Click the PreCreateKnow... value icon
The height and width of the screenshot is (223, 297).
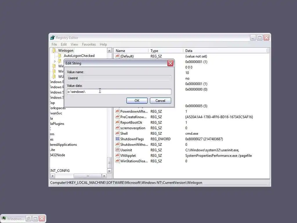coord(117,117)
